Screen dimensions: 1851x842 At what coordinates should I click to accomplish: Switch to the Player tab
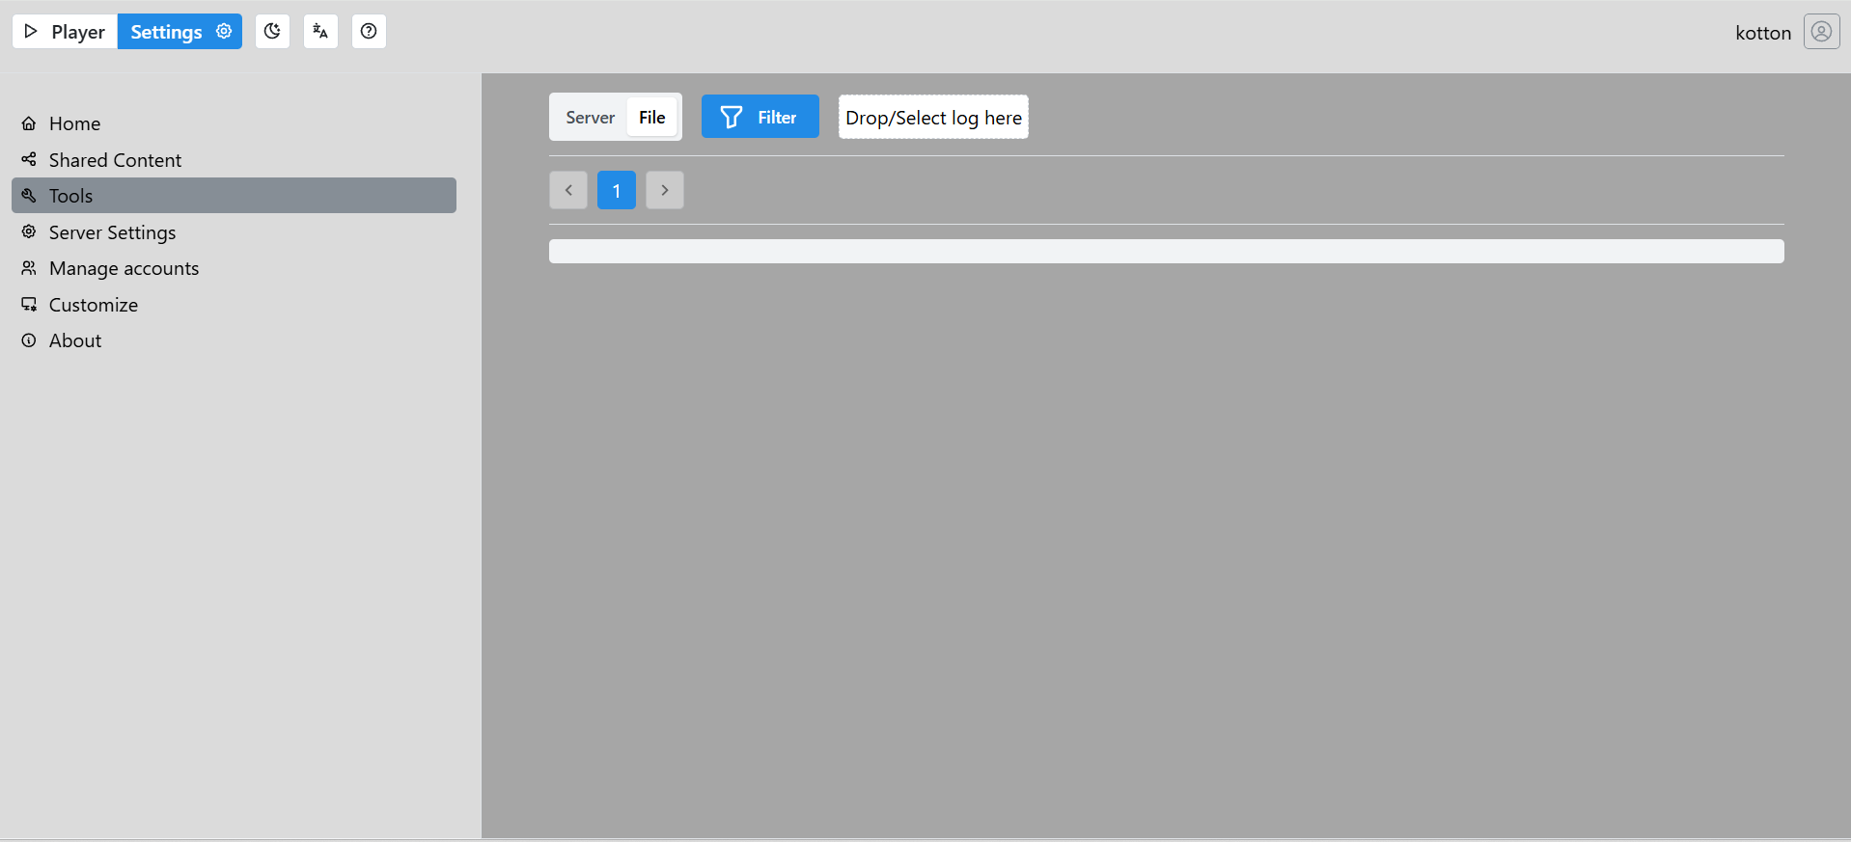(x=65, y=32)
